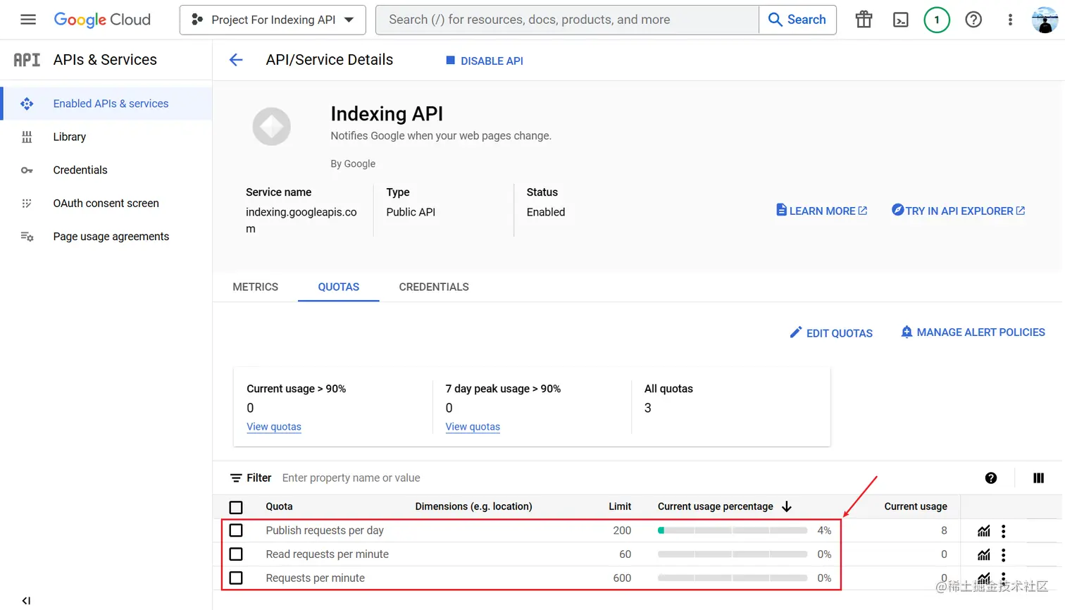Check the Read requests per minute checkbox
The image size is (1065, 610).
pos(236,554)
